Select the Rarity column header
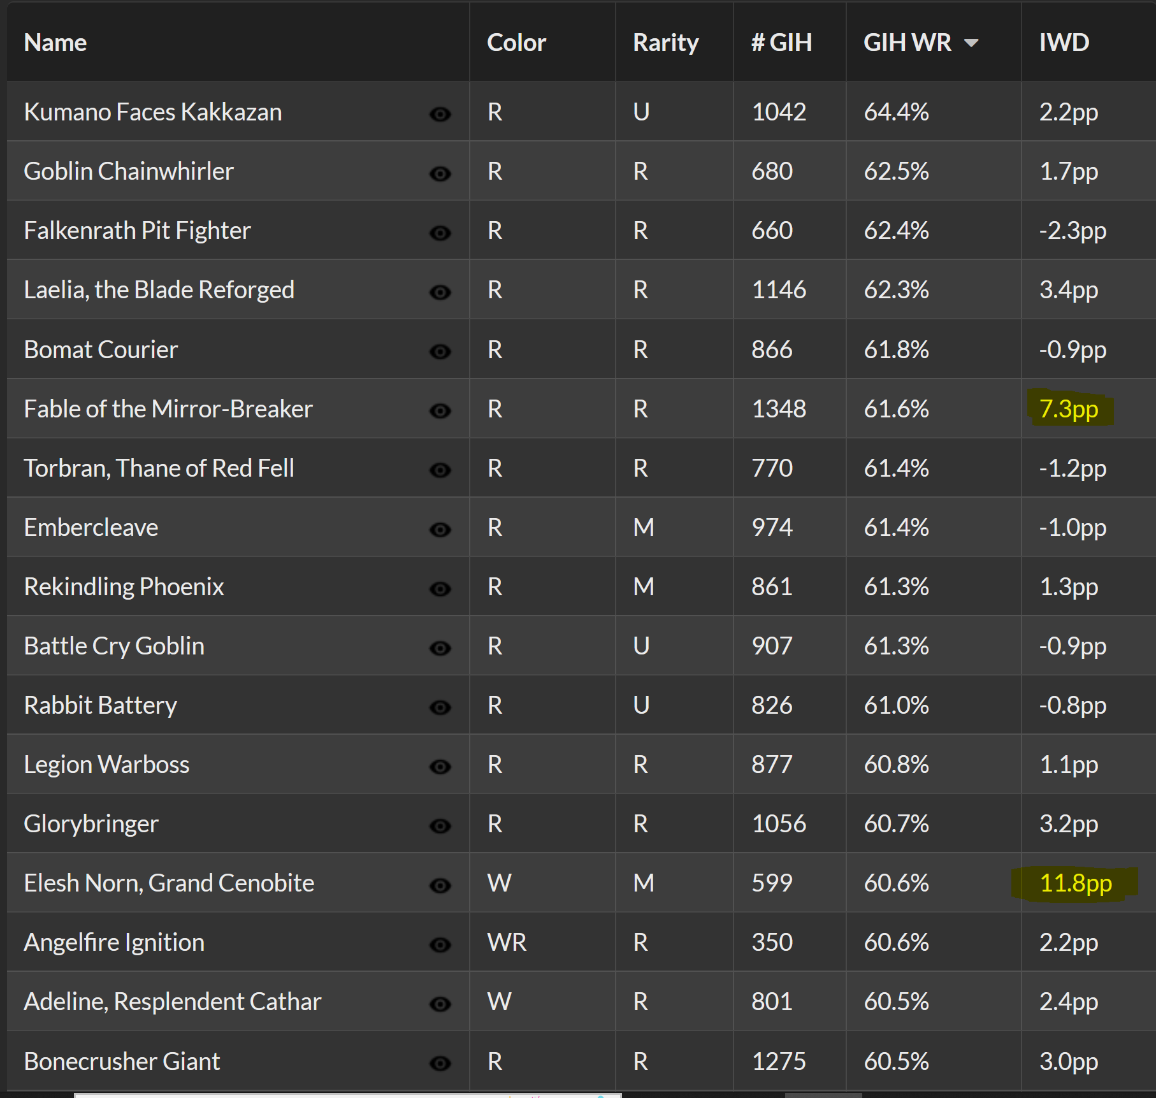The width and height of the screenshot is (1156, 1098). pyautogui.click(x=665, y=43)
